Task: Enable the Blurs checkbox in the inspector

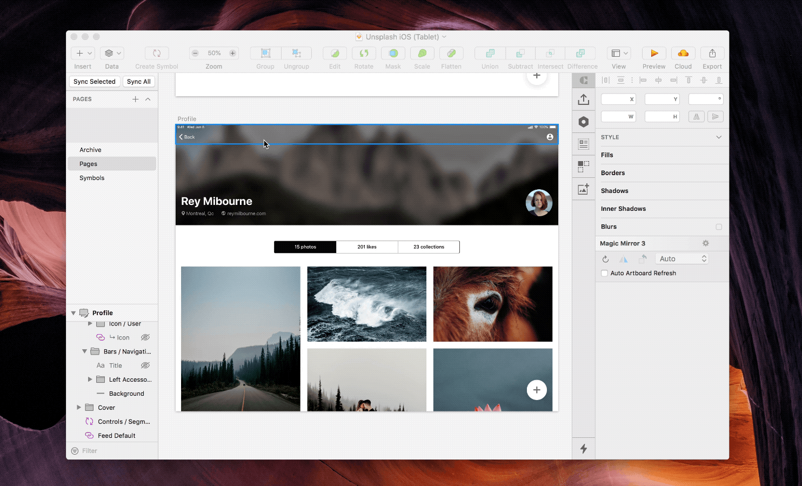Action: [x=719, y=227]
